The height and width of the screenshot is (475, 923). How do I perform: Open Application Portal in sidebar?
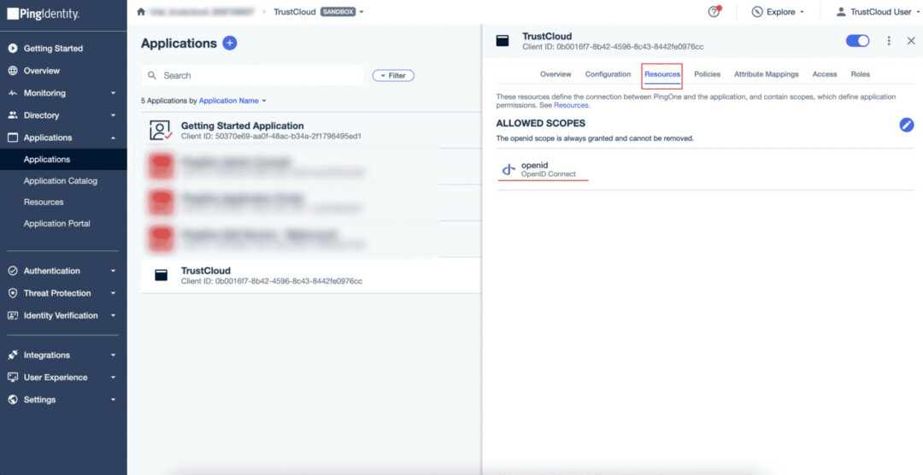(x=57, y=224)
